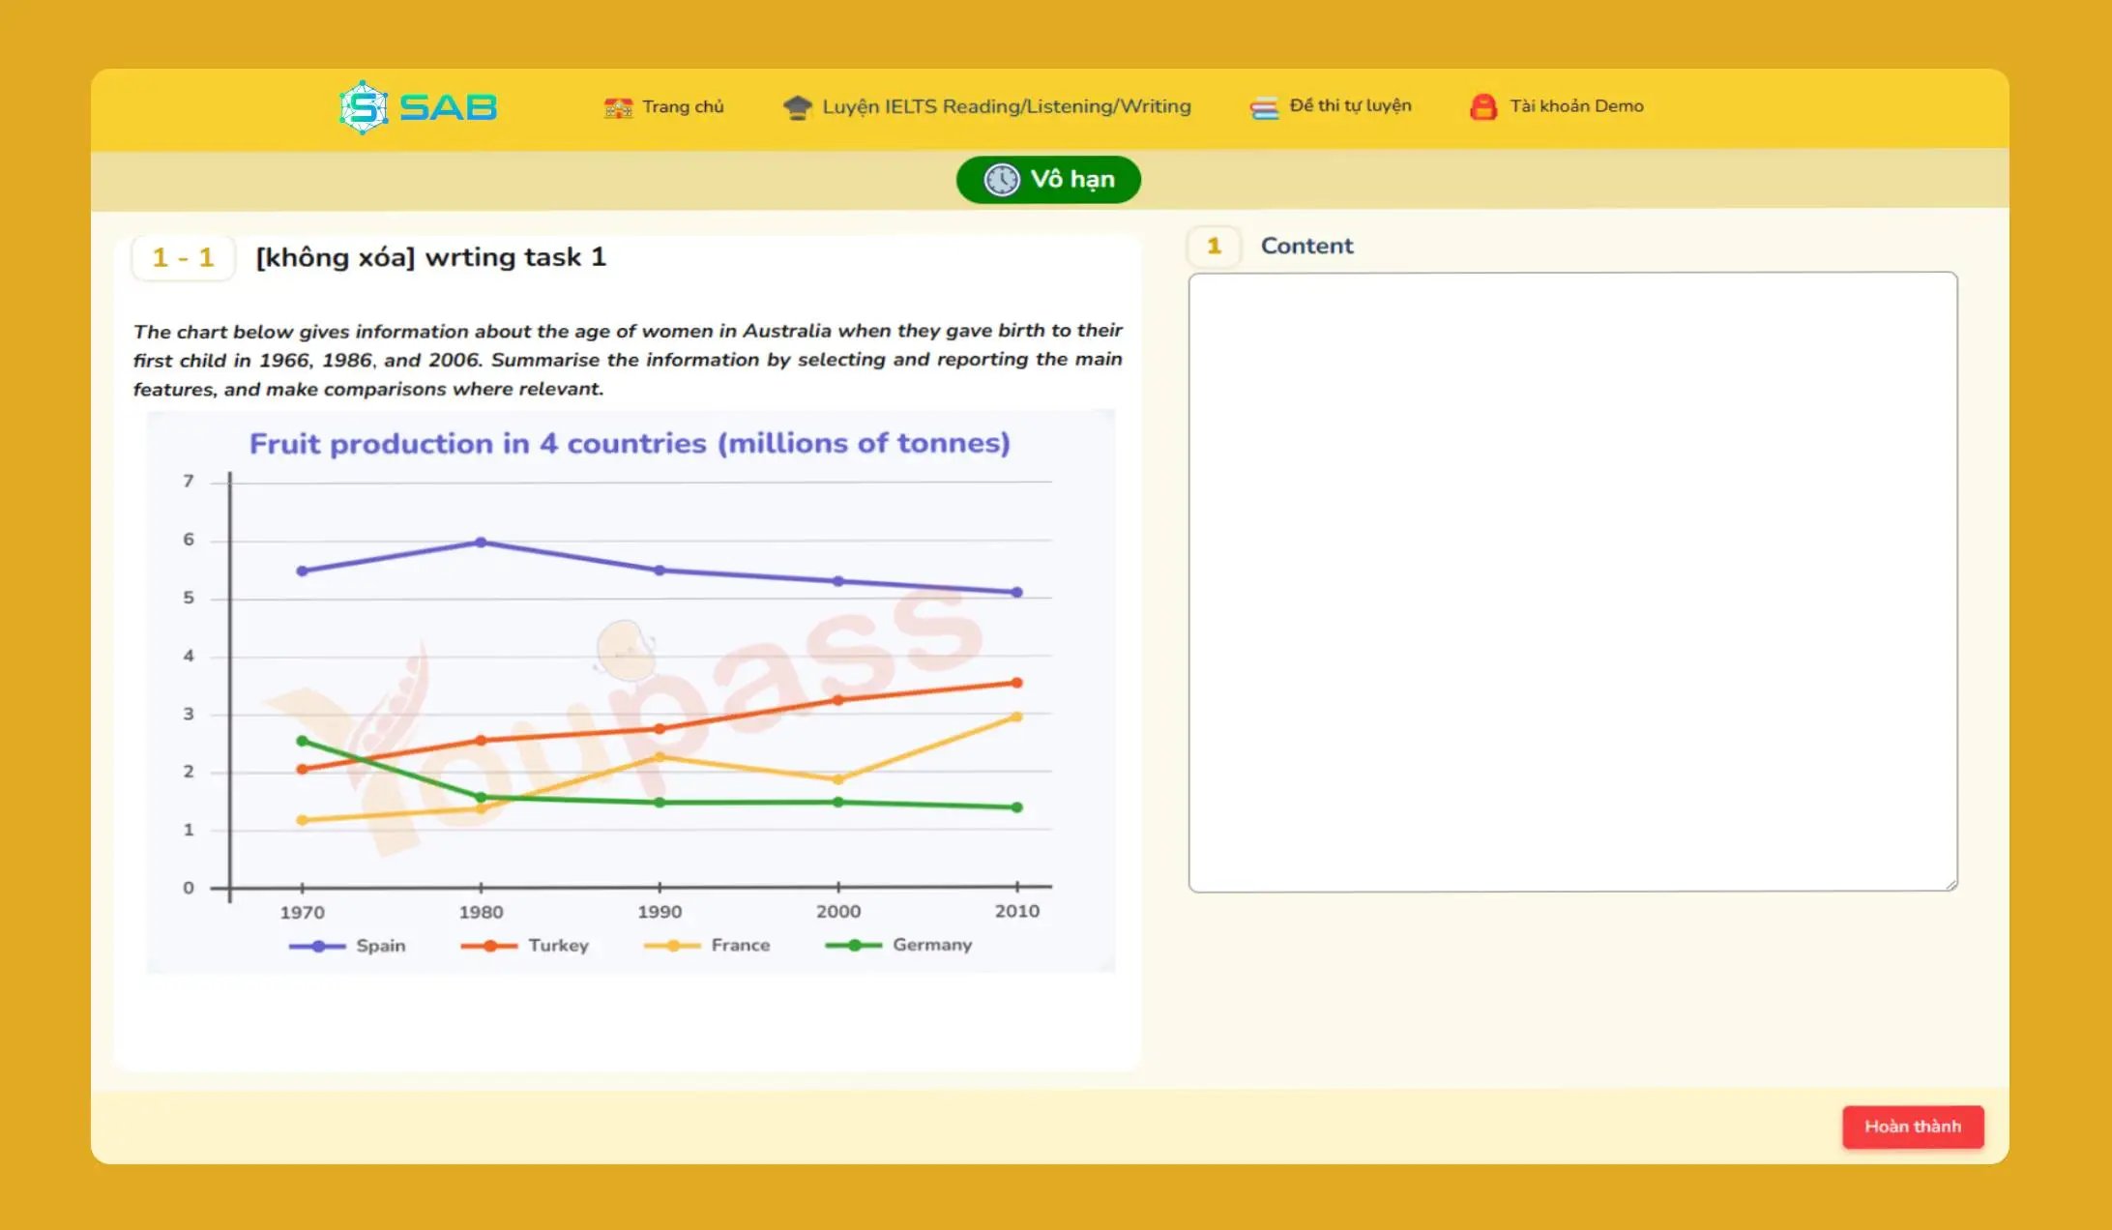Click the stacked books icon
This screenshot has width=2112, height=1230.
tap(1263, 107)
